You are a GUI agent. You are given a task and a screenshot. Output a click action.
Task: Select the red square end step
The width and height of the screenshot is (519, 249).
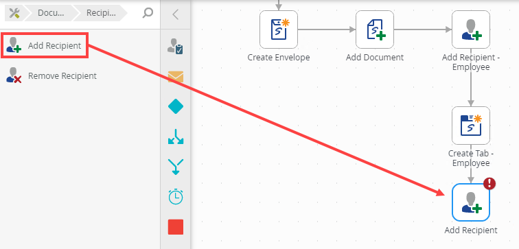point(176,227)
